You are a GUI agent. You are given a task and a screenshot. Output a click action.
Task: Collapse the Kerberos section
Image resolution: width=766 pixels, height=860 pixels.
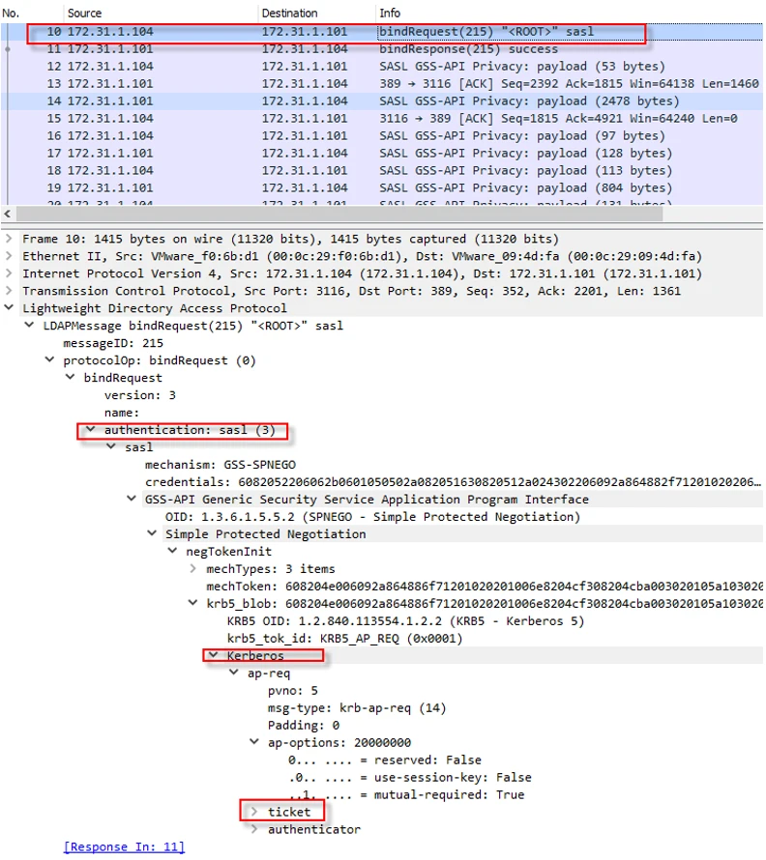tap(213, 656)
